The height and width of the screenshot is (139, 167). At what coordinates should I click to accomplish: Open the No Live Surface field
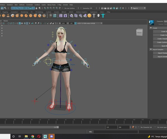click(70, 8)
